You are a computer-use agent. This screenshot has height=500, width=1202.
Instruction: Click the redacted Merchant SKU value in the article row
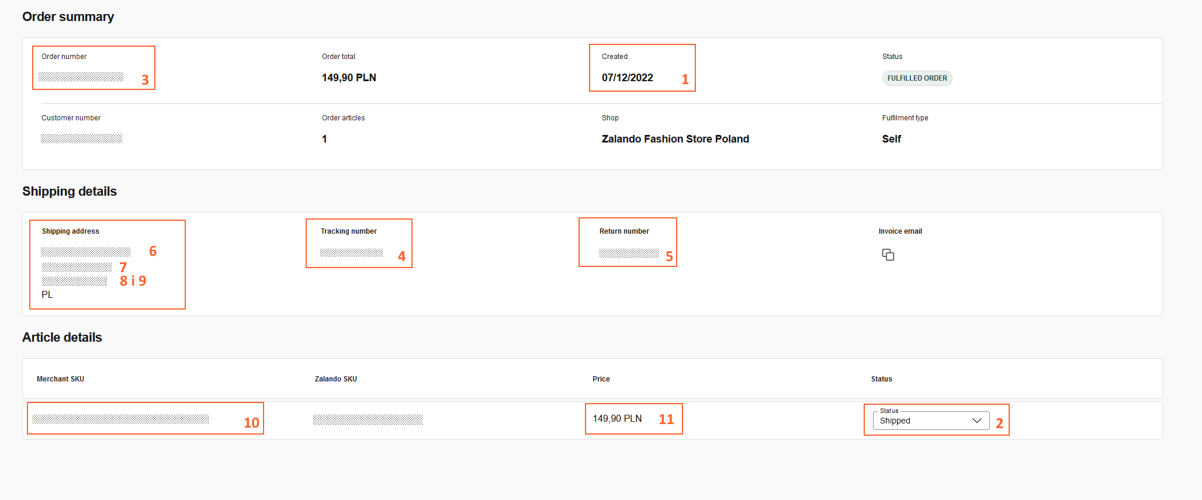(x=120, y=419)
